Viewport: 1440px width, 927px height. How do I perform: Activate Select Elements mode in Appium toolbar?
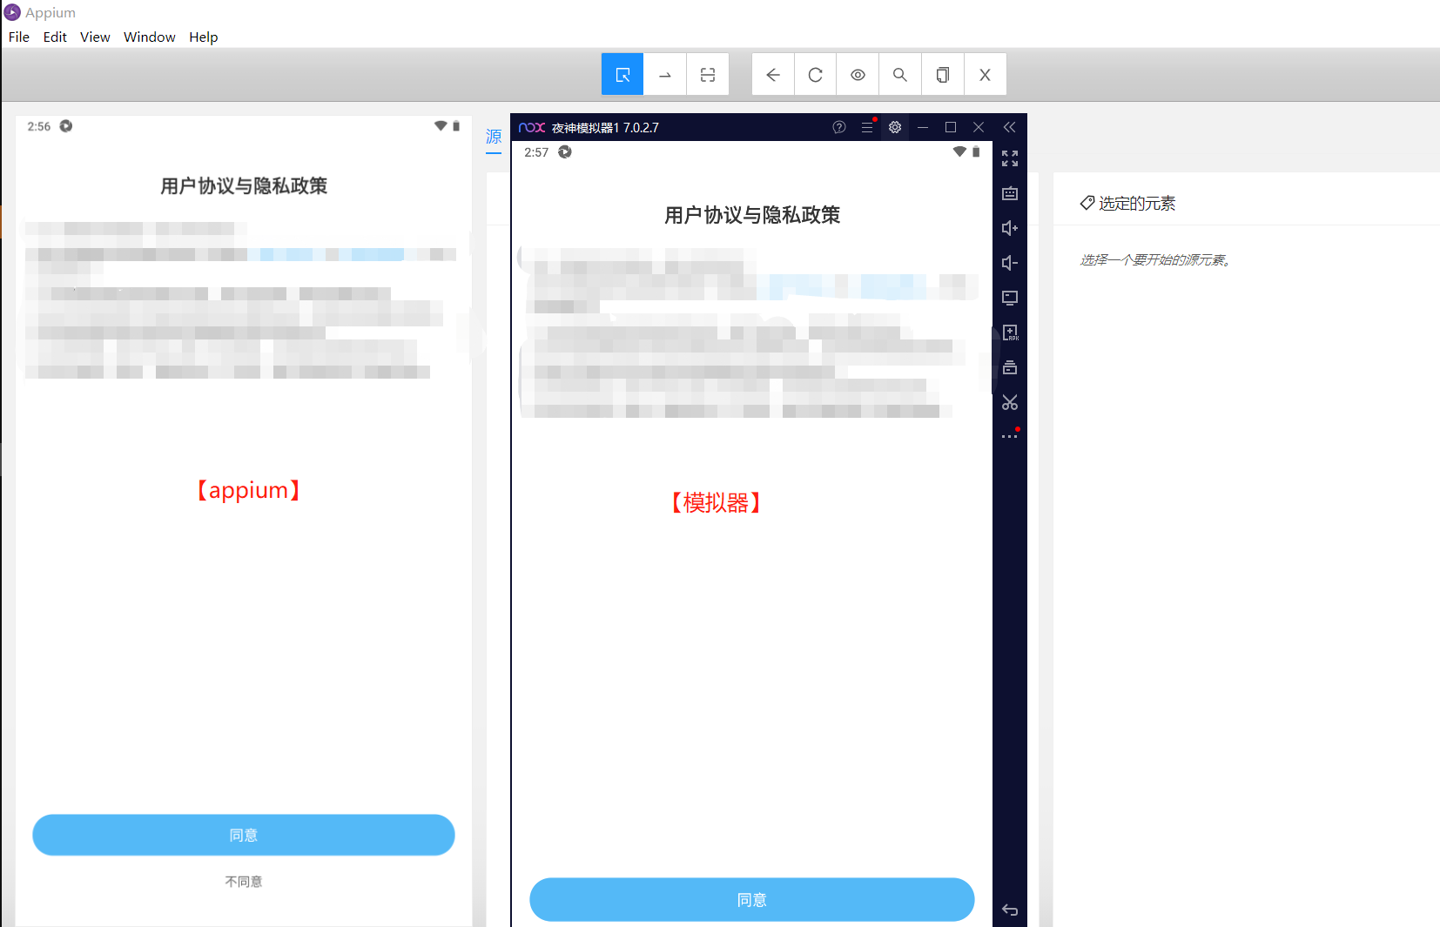pyautogui.click(x=622, y=75)
